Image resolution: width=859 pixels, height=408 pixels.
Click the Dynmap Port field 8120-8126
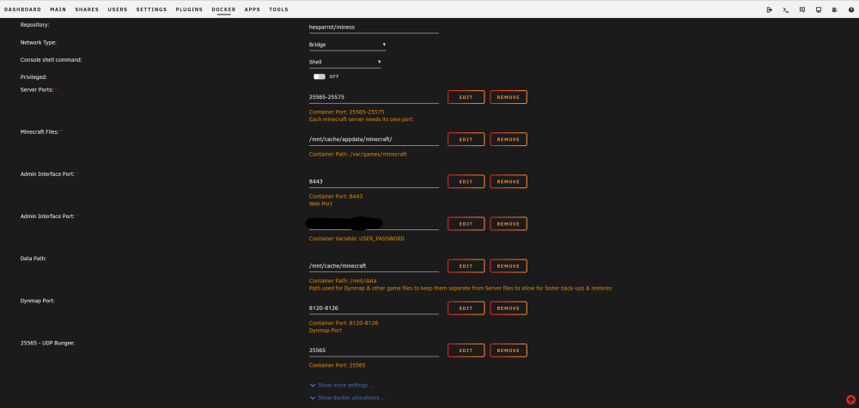click(x=374, y=308)
